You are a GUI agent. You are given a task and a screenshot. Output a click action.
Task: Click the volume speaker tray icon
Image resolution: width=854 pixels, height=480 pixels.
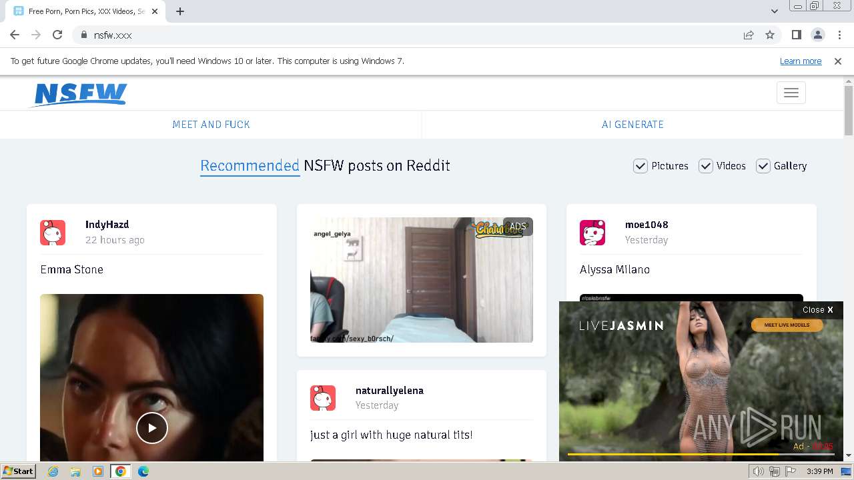tap(759, 471)
